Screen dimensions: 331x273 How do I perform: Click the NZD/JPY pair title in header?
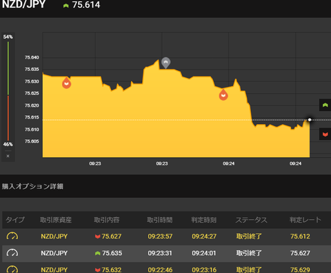(23, 4)
